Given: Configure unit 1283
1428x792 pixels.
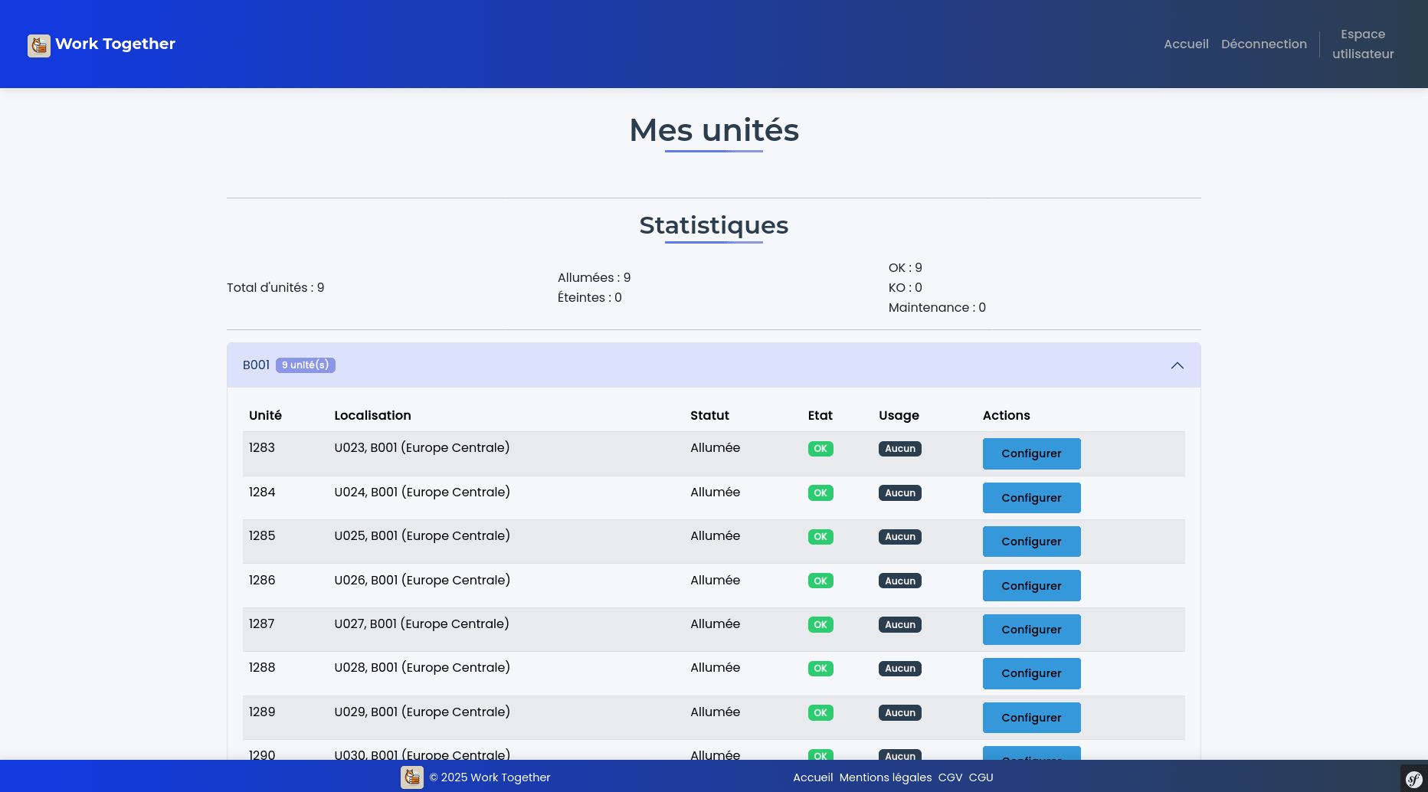Looking at the screenshot, I should pyautogui.click(x=1032, y=453).
